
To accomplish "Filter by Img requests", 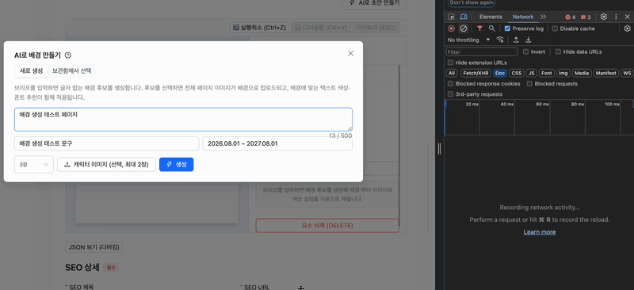I will point(563,73).
